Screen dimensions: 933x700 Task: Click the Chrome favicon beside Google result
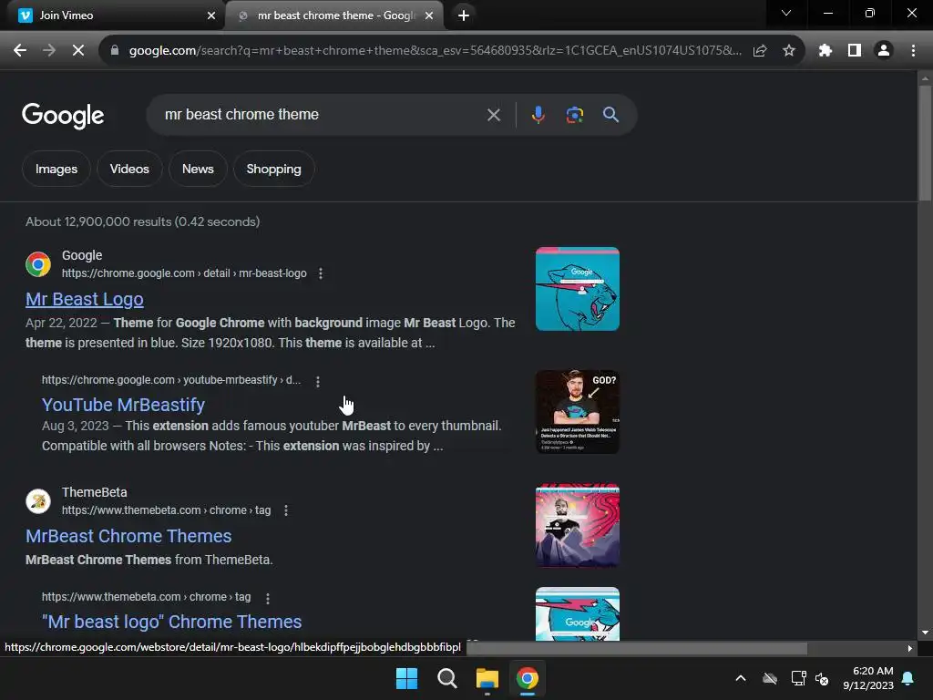(38, 264)
